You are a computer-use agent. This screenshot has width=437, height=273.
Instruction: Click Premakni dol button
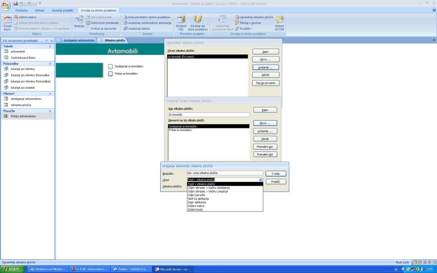(x=265, y=154)
